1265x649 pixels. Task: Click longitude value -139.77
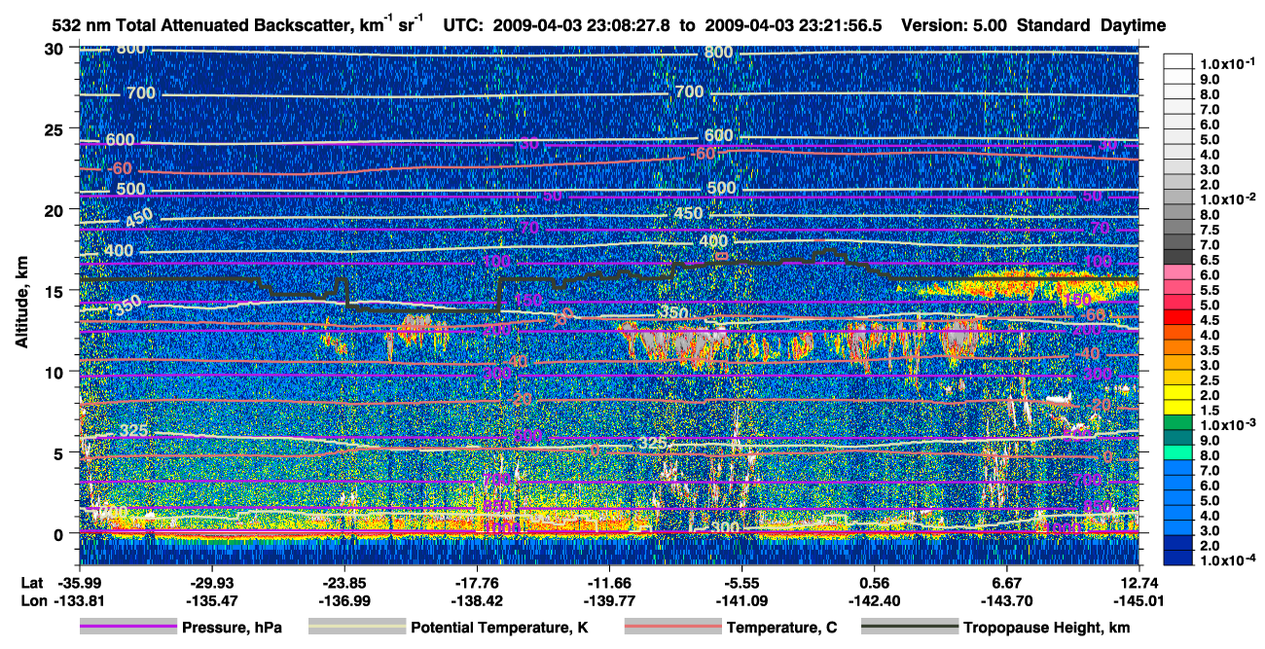[x=608, y=600]
